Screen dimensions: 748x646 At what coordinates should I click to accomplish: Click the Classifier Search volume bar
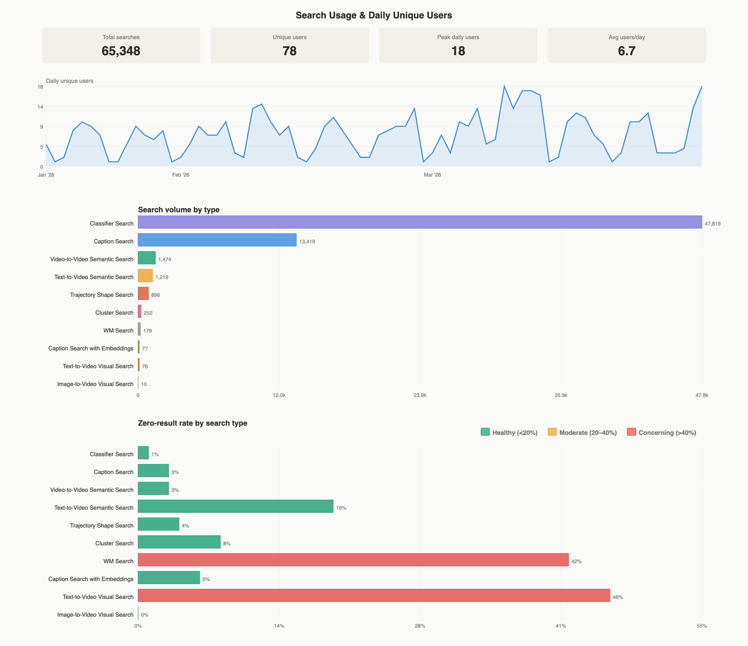[420, 222]
